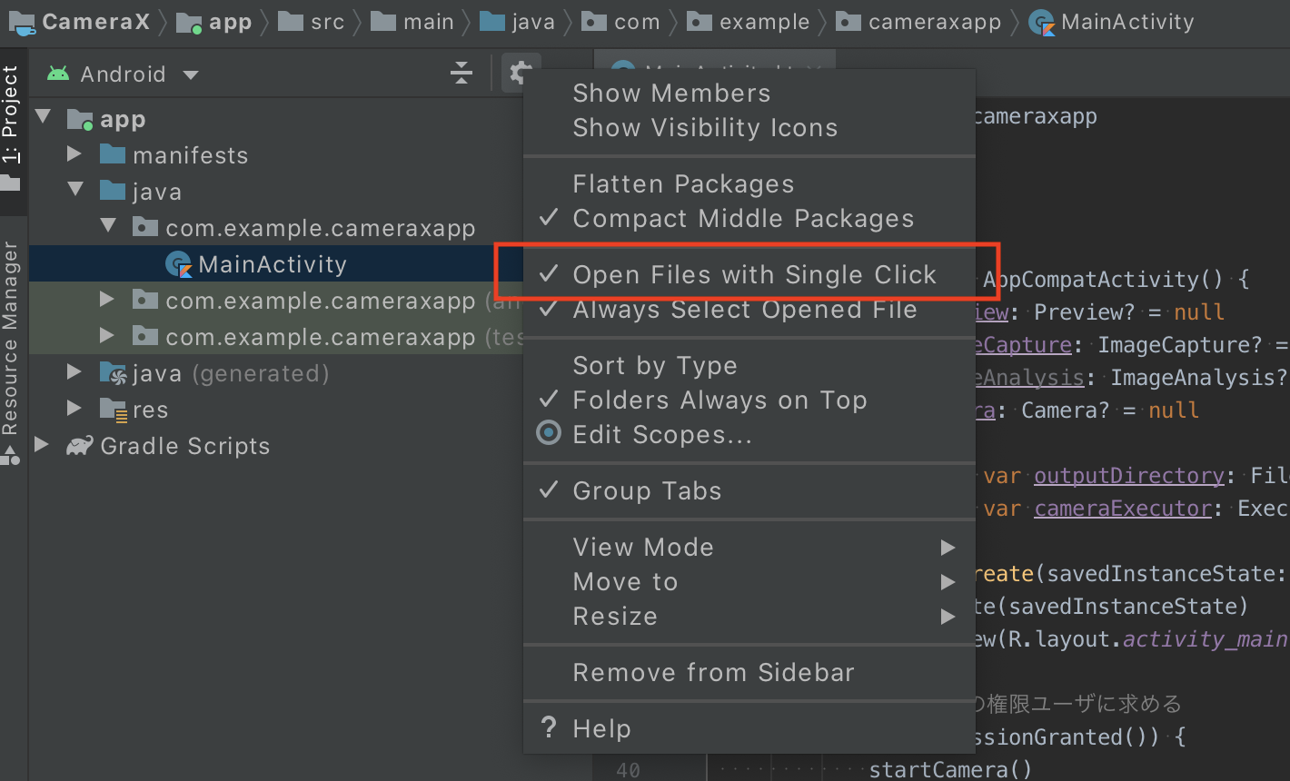
Task: Open the View Mode submenu
Action: point(749,548)
